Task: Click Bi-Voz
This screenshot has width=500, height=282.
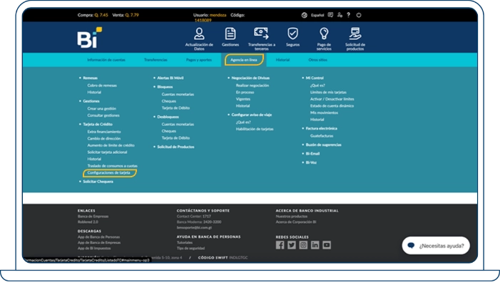Action: pos(311,162)
